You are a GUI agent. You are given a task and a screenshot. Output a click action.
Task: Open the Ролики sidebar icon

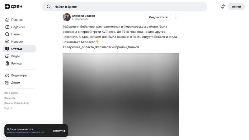[7, 64]
